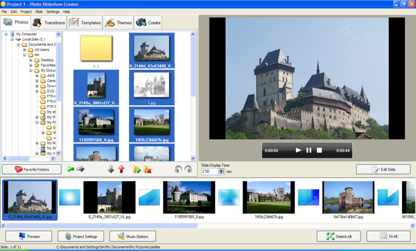Click the gray down arrow icon
Screen dimensions: 416x251
coord(111,169)
